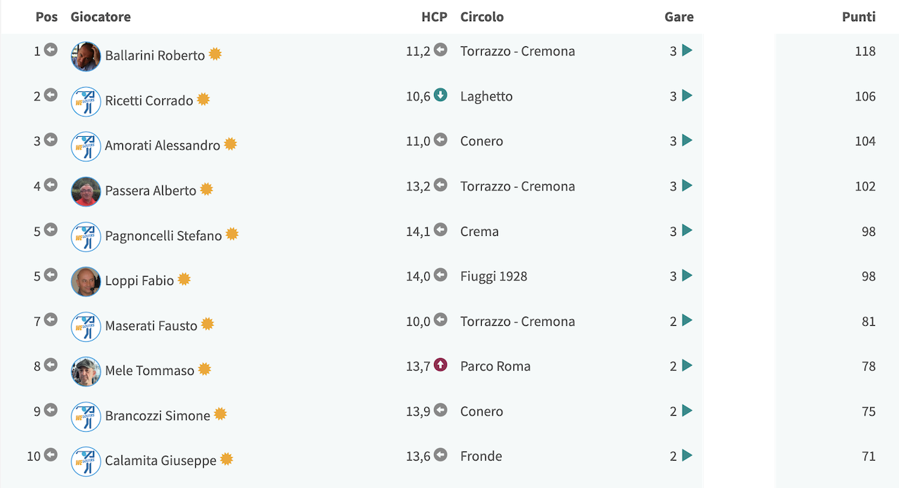Open Amorati Alessandro's player name link
899x488 pixels.
[x=162, y=145]
